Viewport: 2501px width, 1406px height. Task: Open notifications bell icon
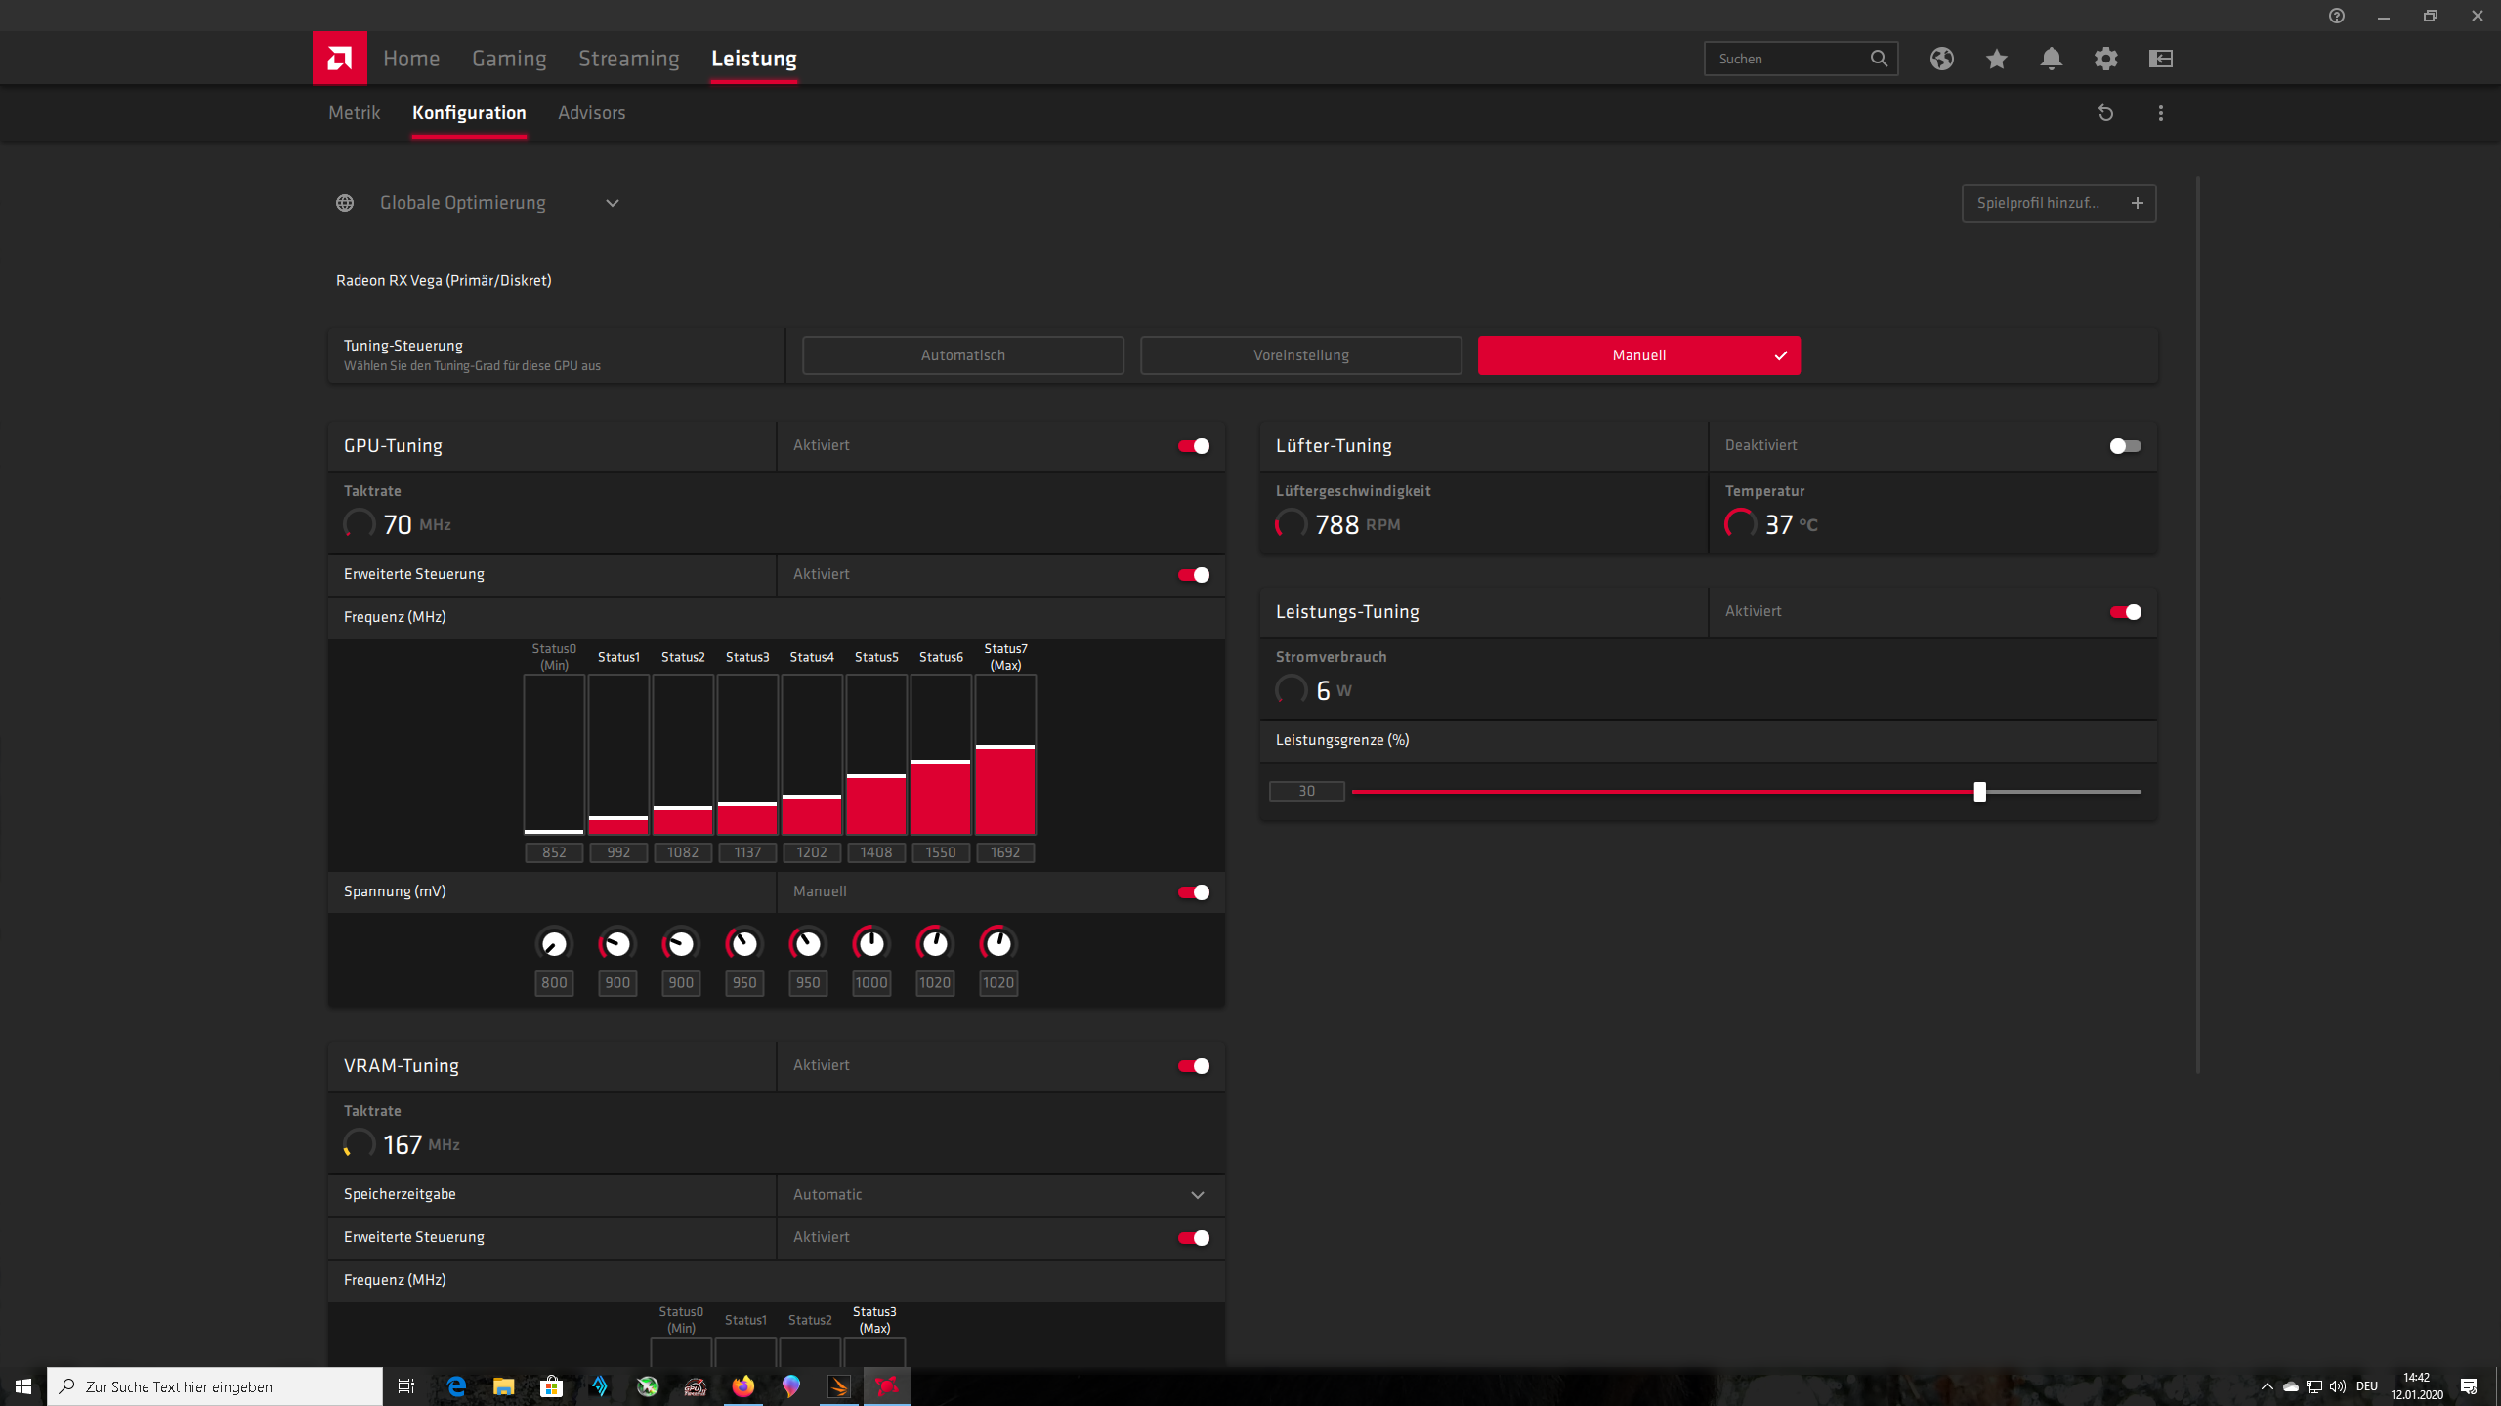[x=2051, y=59]
